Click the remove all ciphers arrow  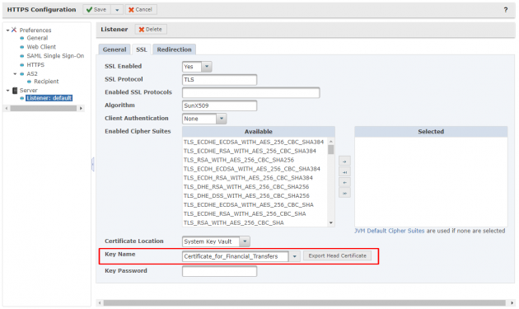click(344, 193)
